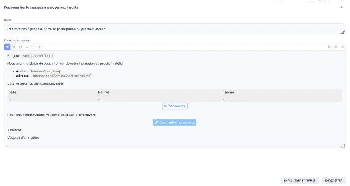Viewport: 350px width, 186px height.
Task: Apply the largest heading H style
Action: tap(14, 47)
